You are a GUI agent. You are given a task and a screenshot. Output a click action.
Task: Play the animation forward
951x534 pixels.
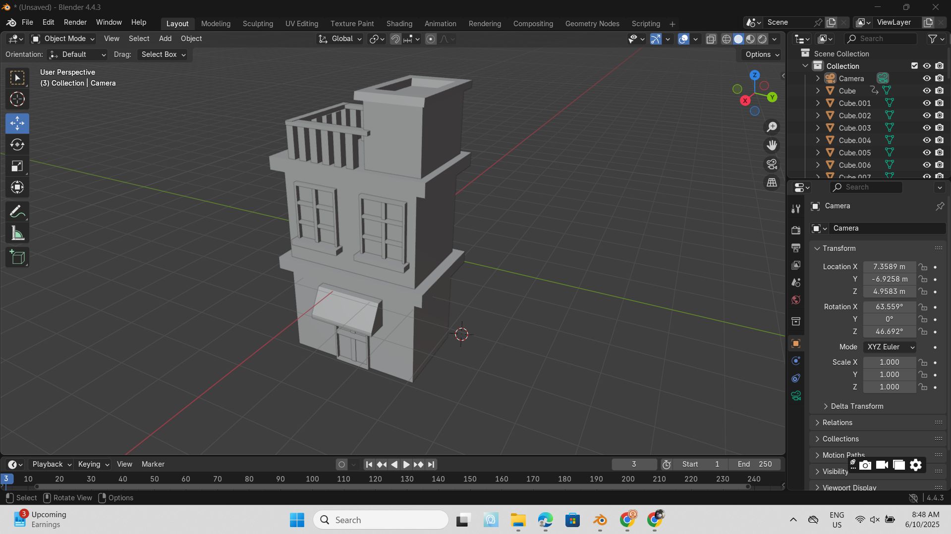tap(406, 464)
